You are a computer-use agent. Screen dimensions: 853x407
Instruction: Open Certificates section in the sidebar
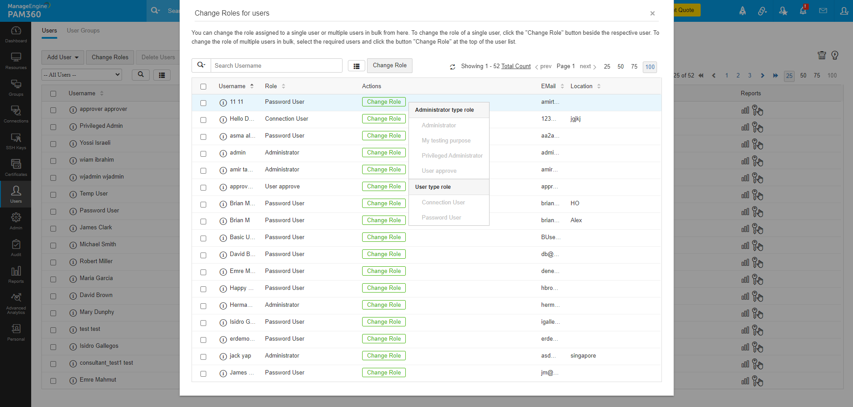(x=16, y=168)
